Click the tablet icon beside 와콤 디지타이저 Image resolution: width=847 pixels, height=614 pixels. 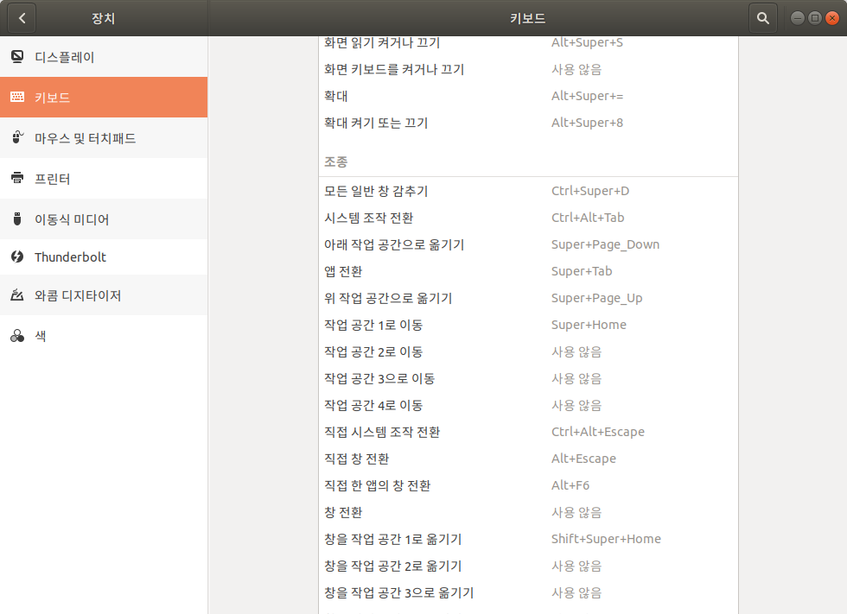pyautogui.click(x=17, y=295)
